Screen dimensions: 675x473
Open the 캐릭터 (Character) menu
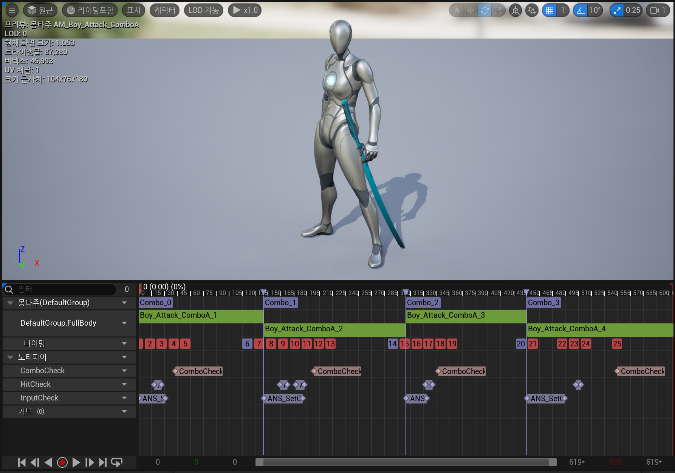pyautogui.click(x=165, y=10)
